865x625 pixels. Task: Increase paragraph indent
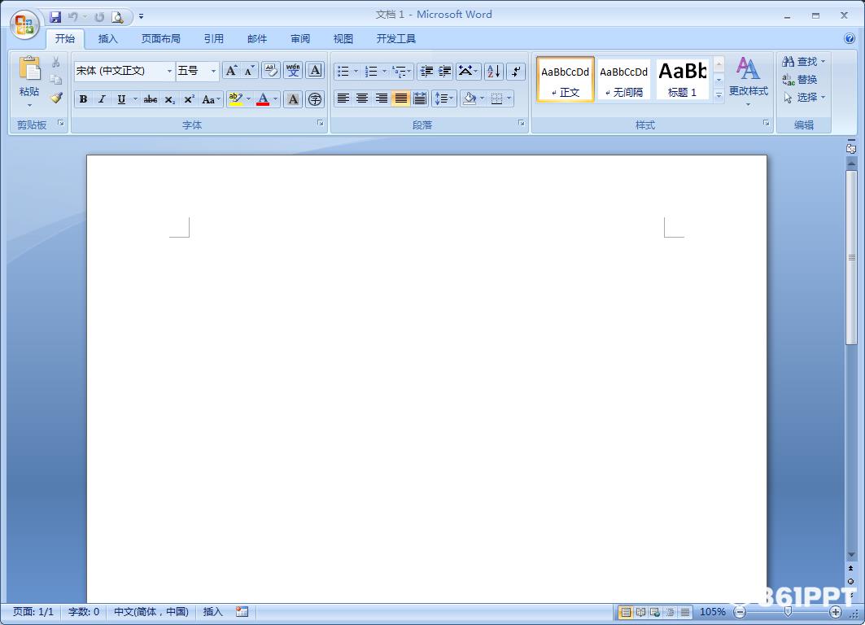coord(444,71)
